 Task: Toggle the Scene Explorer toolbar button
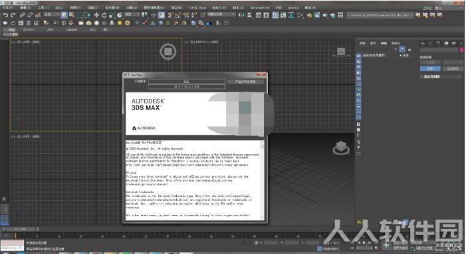[x=259, y=15]
